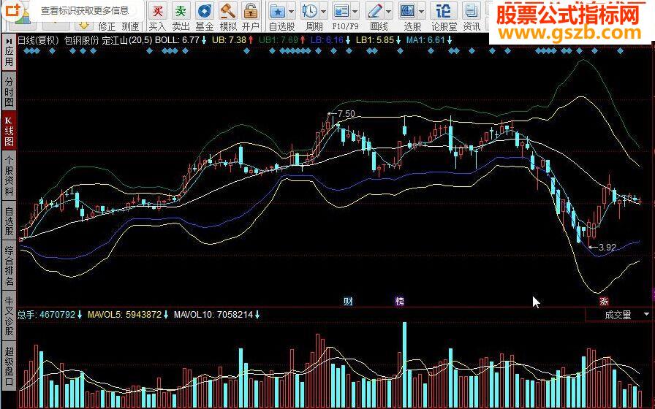
Task: Click the 财 marker on the chart
Action: tap(348, 301)
